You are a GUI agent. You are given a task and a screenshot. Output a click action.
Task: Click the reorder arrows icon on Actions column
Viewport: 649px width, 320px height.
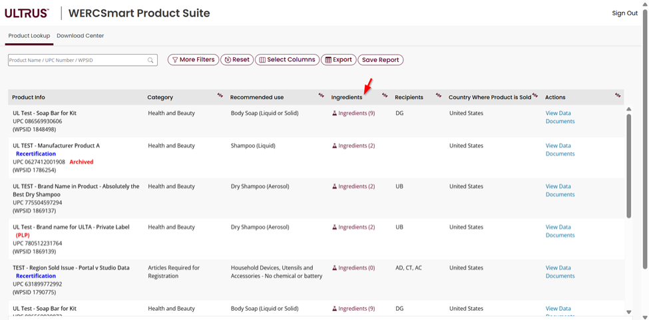click(x=618, y=96)
